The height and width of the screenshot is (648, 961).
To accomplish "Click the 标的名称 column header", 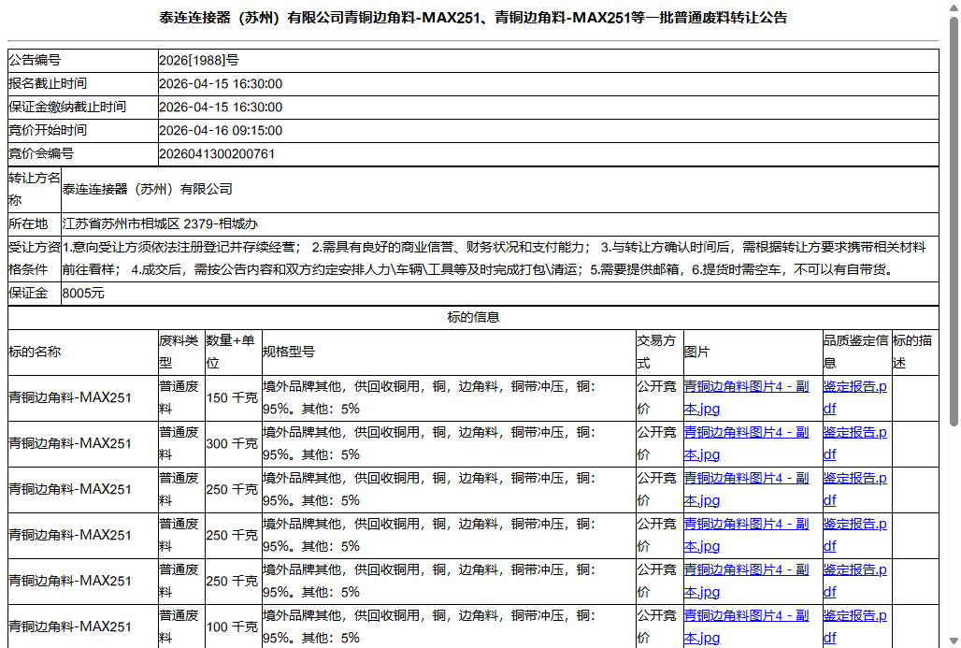I will pos(83,352).
